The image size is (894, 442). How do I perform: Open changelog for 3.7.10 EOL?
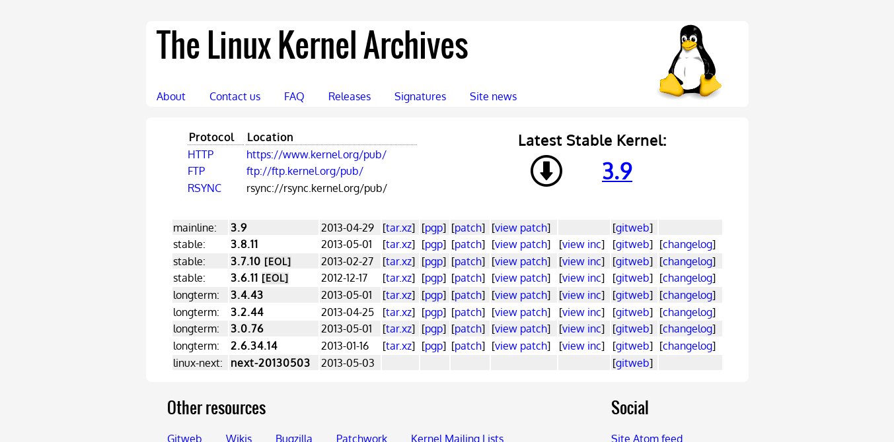coord(688,261)
